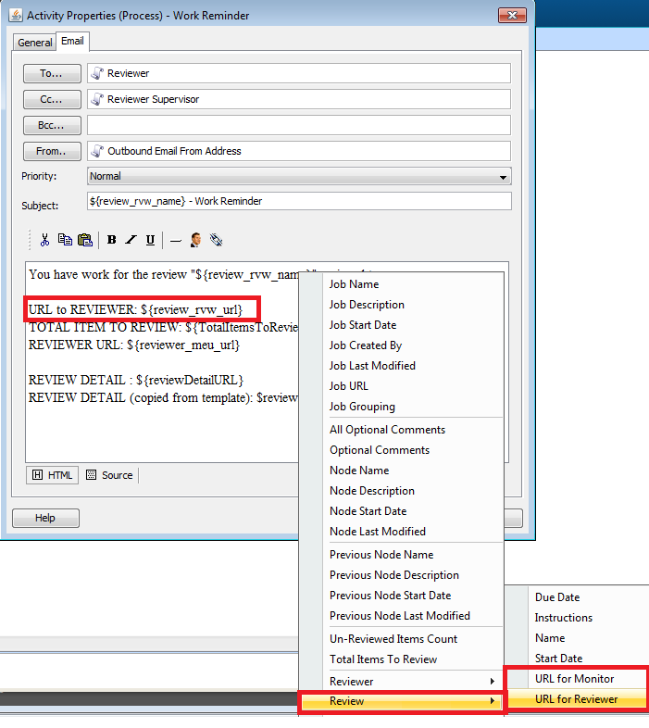Open Help for activity properties
The height and width of the screenshot is (728, 649).
coord(45,518)
